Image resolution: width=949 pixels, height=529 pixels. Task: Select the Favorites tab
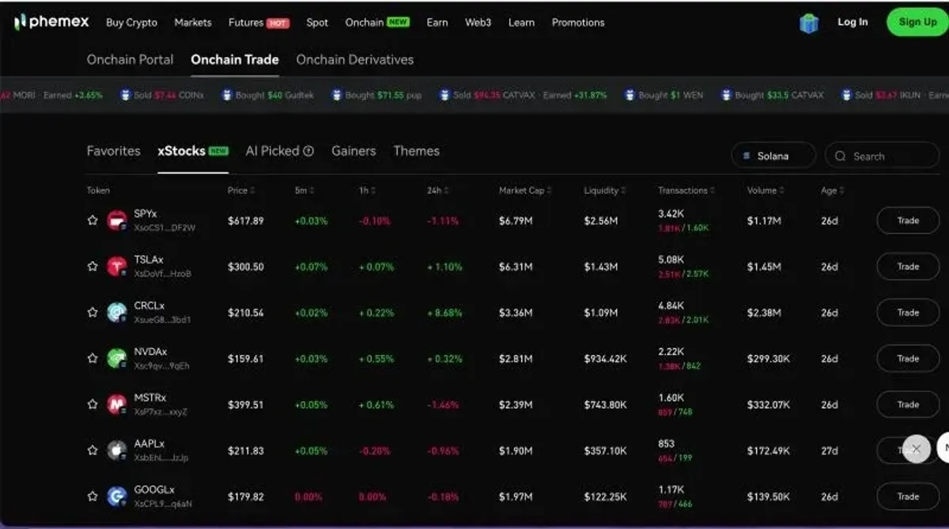113,151
